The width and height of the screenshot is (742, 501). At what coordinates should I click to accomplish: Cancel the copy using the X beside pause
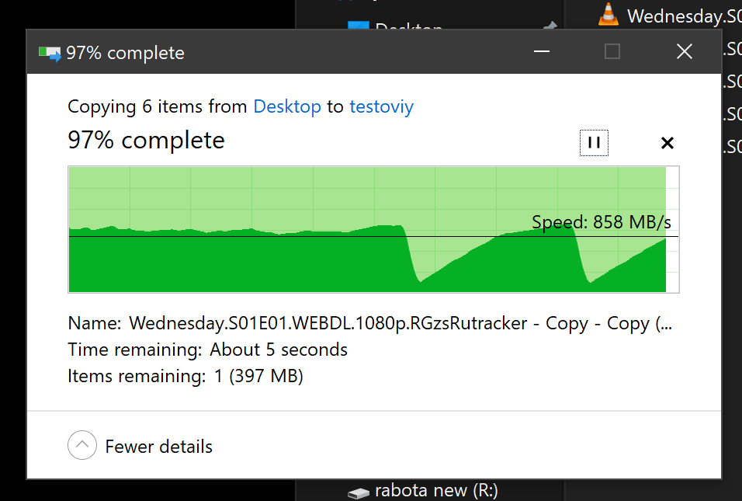point(667,143)
